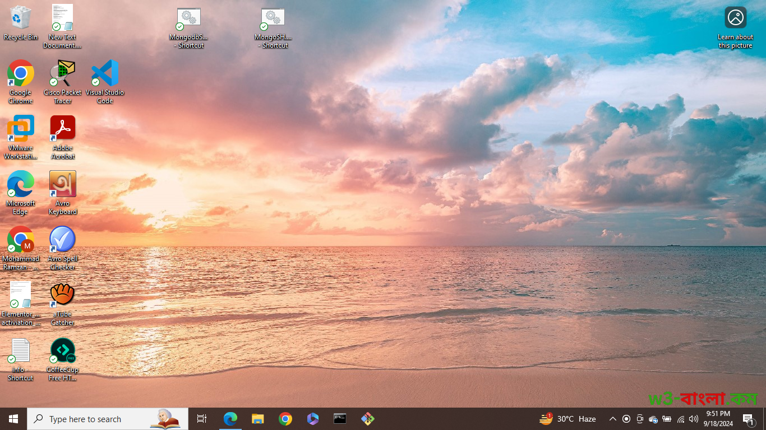Click the Type here to search box

tap(108, 419)
